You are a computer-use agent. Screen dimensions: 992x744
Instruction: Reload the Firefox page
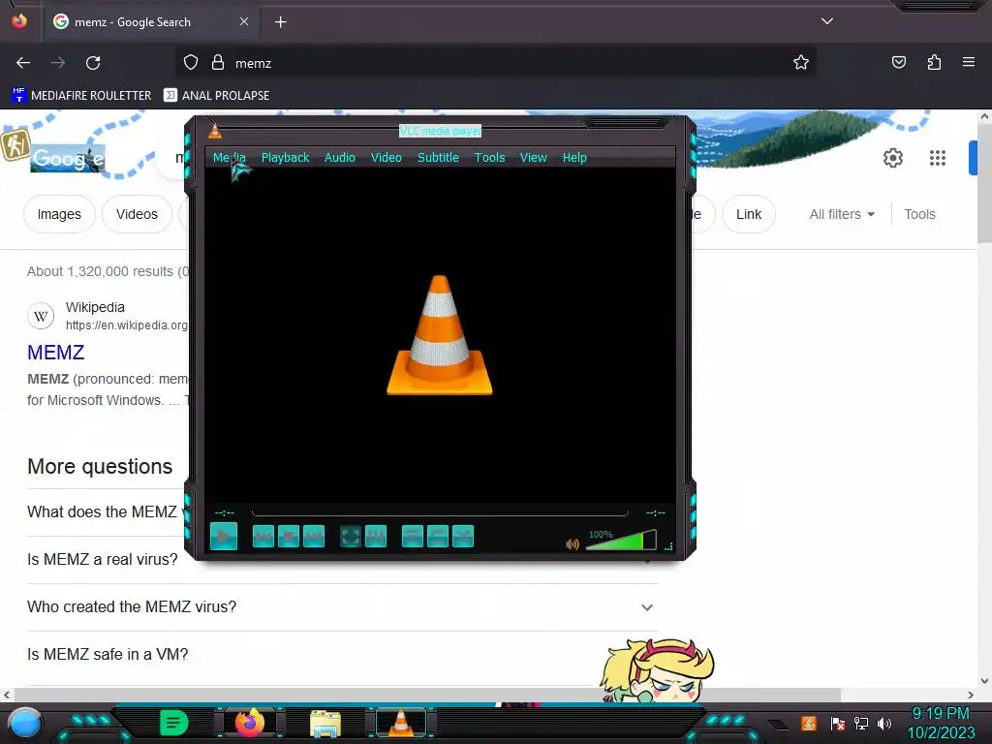[x=93, y=63]
